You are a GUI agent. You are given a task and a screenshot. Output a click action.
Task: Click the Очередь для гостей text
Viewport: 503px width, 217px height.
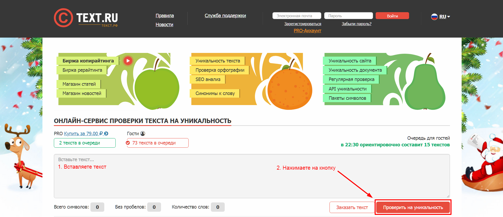click(x=428, y=138)
